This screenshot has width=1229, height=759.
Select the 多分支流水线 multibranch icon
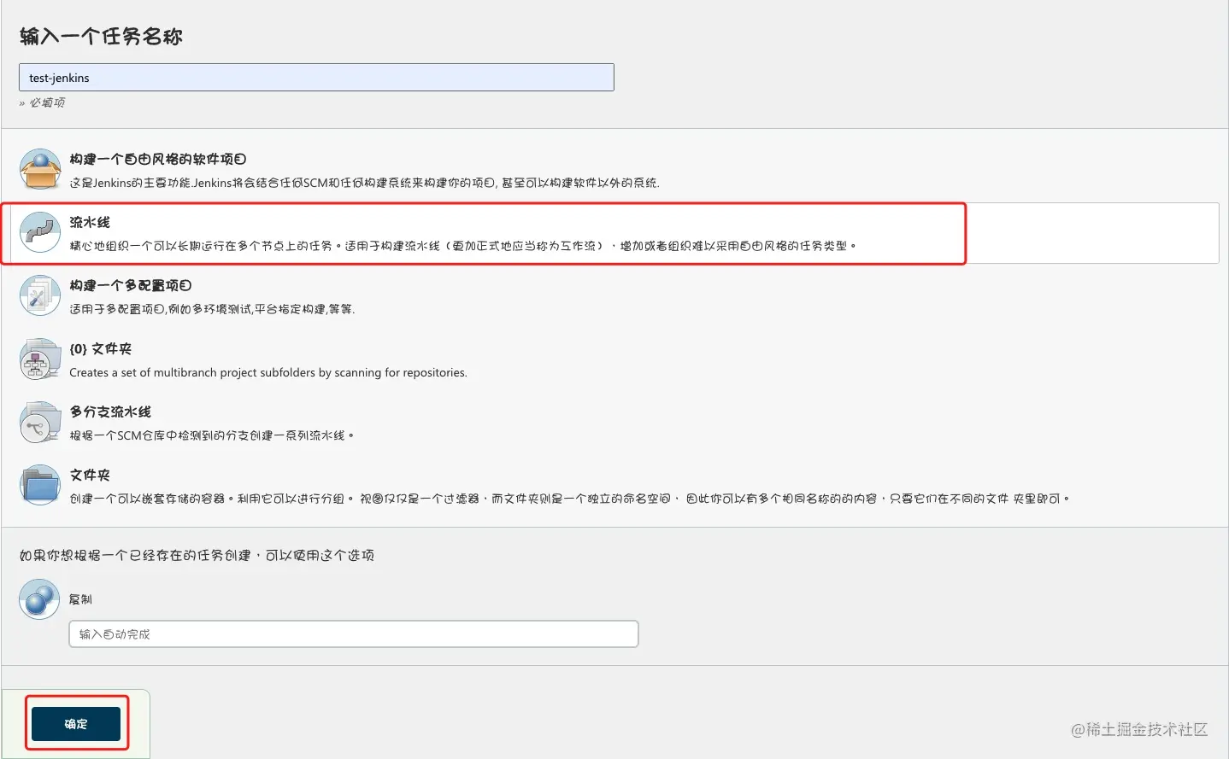pos(40,422)
